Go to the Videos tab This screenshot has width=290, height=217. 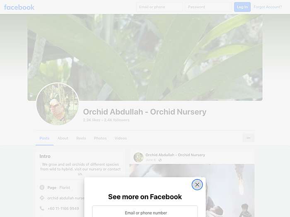[x=121, y=138]
